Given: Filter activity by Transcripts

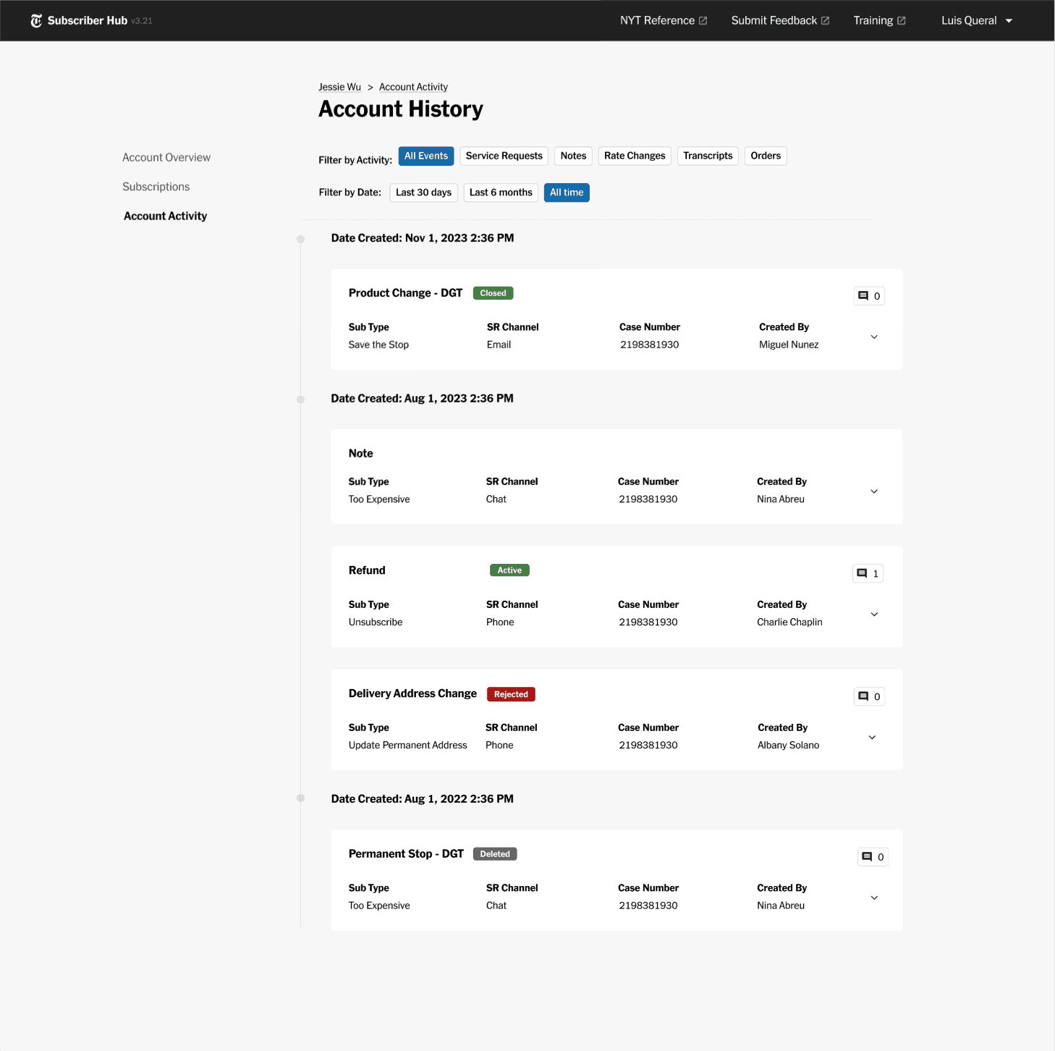Looking at the screenshot, I should click(x=708, y=156).
